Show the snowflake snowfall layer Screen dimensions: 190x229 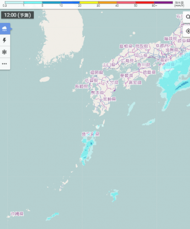point(5,52)
